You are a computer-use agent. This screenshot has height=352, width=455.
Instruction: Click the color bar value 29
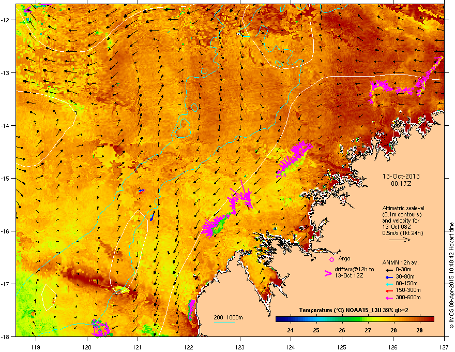[x=419, y=330]
